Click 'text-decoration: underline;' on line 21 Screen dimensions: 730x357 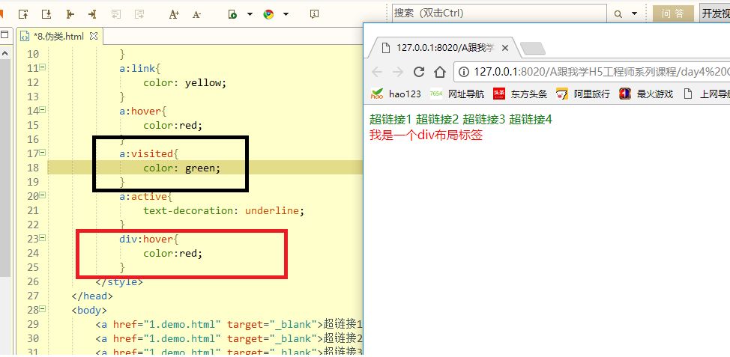[x=223, y=211]
